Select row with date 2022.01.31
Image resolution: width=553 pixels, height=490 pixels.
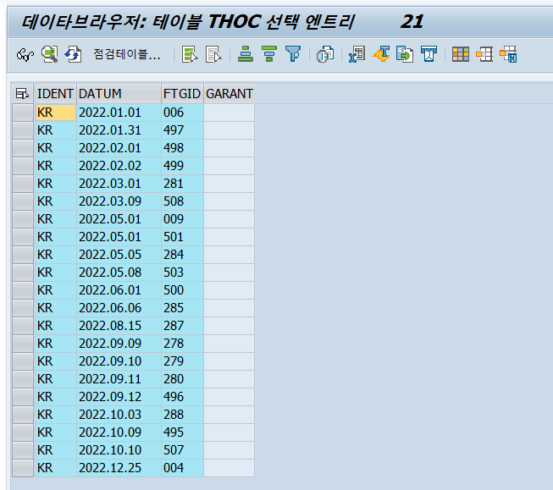tap(23, 130)
